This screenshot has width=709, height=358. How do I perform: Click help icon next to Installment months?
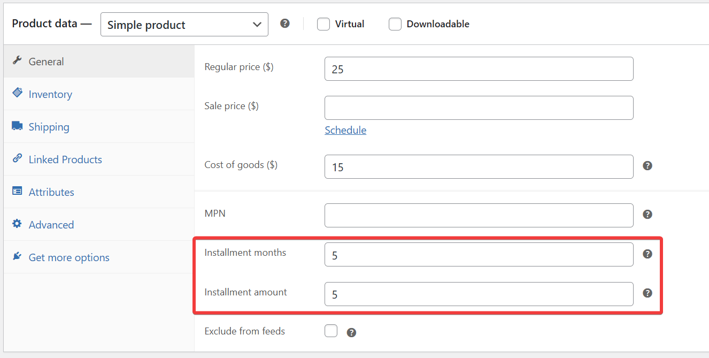(x=648, y=254)
